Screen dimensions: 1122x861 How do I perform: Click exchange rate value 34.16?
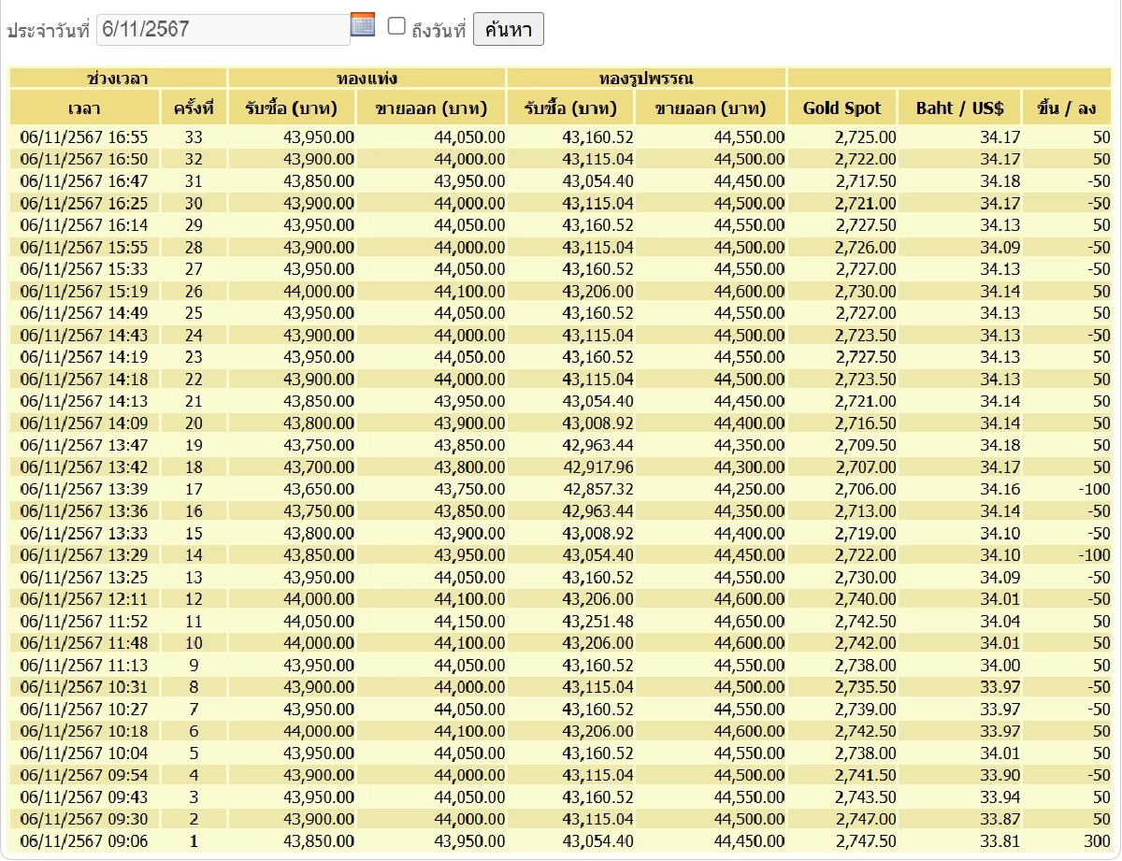point(1000,489)
